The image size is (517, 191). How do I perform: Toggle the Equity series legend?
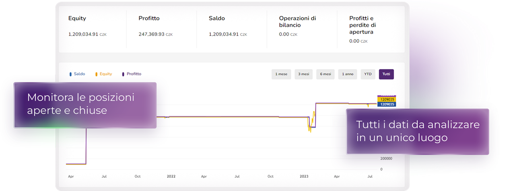point(103,74)
